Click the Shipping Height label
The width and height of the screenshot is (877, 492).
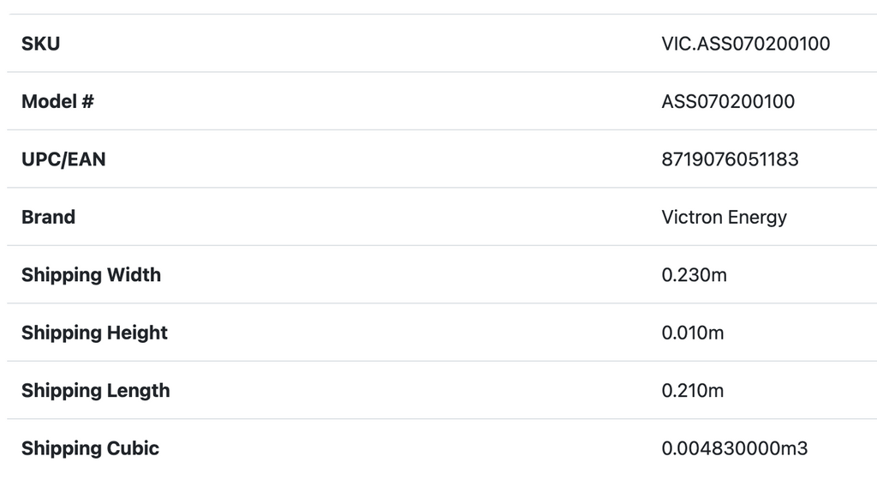[x=94, y=333]
